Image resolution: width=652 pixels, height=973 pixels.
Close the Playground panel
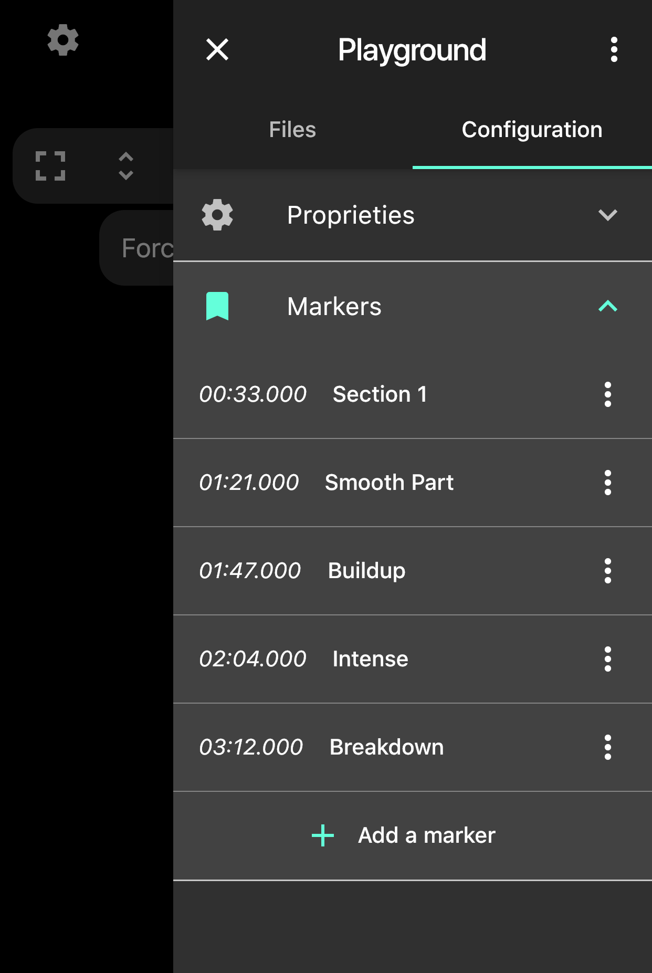tap(217, 50)
